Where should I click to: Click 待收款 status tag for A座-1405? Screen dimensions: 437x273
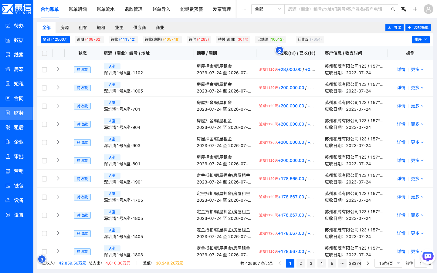82,234
